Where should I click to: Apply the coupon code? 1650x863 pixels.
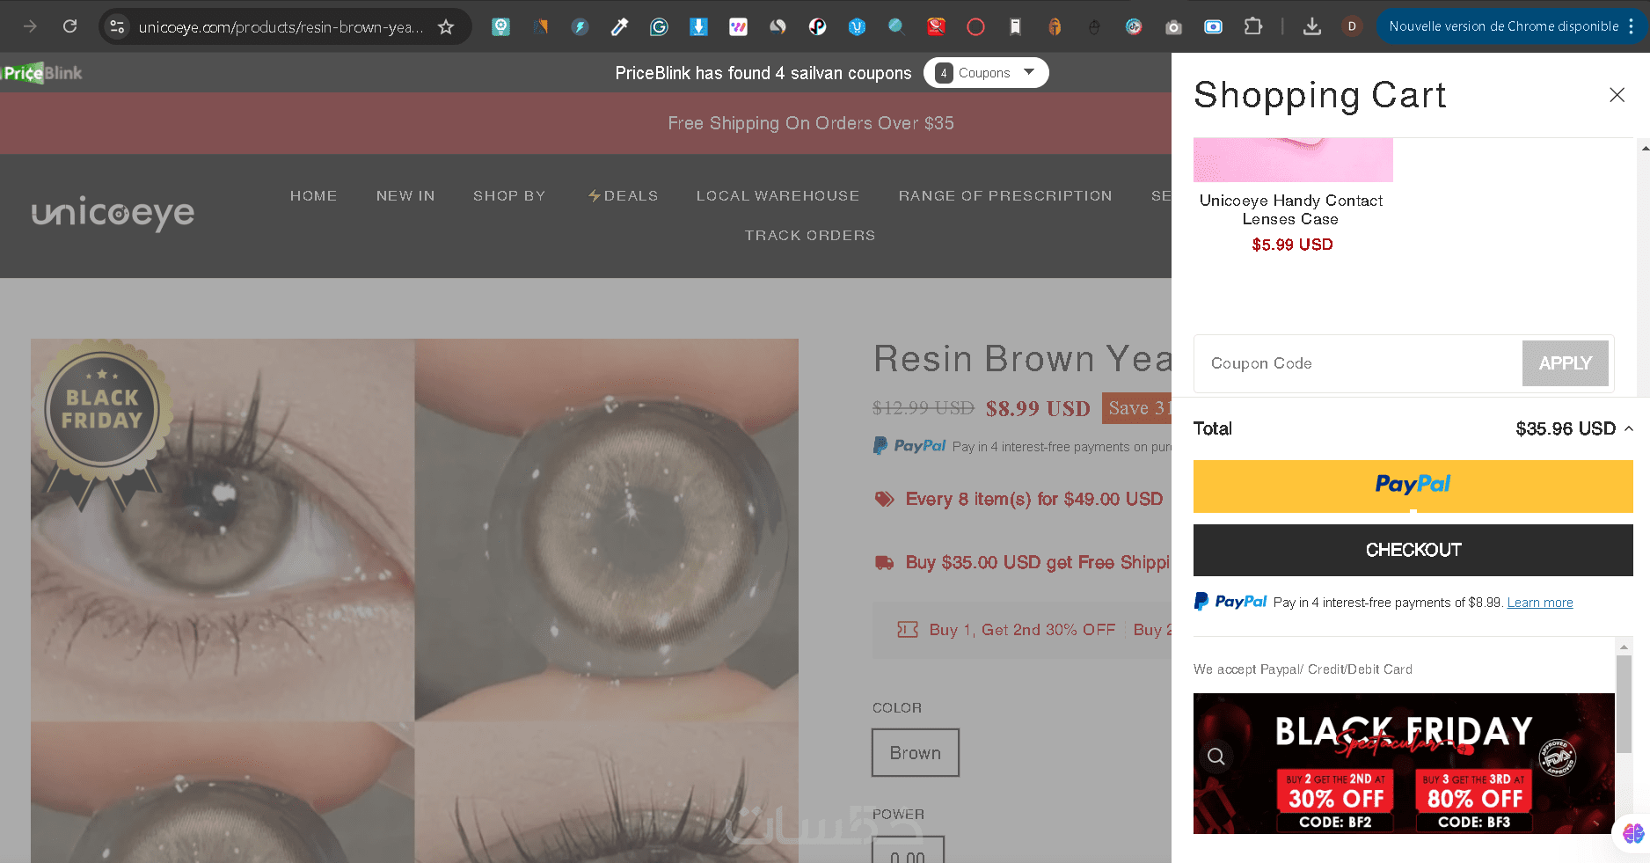point(1566,363)
